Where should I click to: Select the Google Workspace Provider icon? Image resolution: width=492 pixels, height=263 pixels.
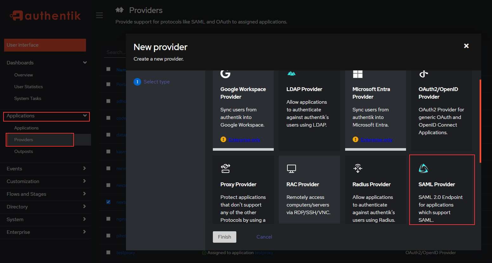click(225, 74)
